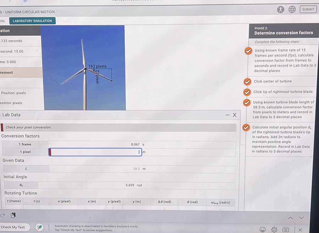
Task: Click the globe language icon
Action: click(x=292, y=9)
